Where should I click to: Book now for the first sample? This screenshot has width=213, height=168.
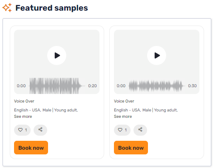[x=31, y=148]
